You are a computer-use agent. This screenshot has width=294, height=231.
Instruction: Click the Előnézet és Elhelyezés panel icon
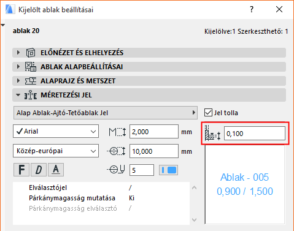click(31, 53)
